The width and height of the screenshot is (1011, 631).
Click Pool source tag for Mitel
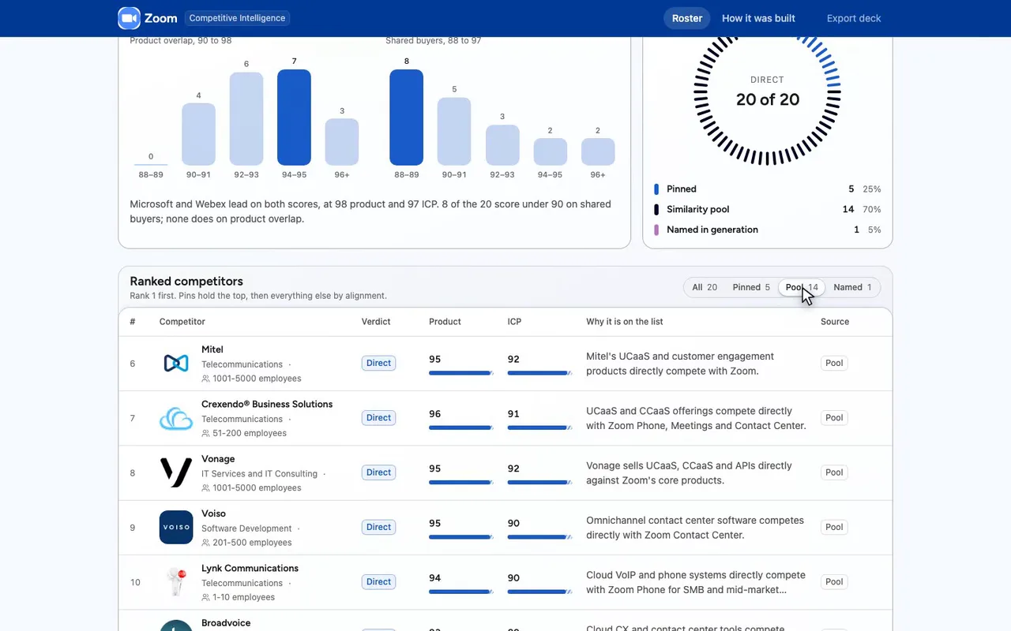point(834,363)
